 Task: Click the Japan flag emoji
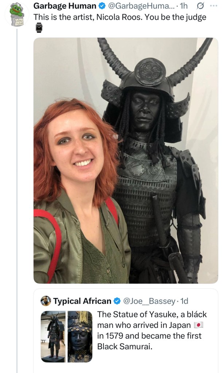pyautogui.click(x=198, y=325)
